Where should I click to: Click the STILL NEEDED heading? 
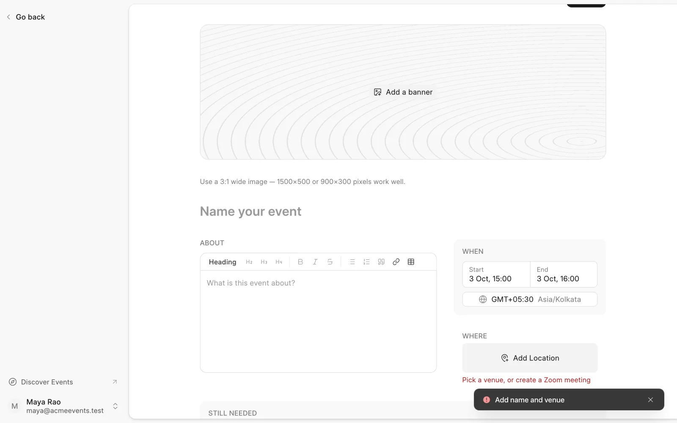pos(232,413)
